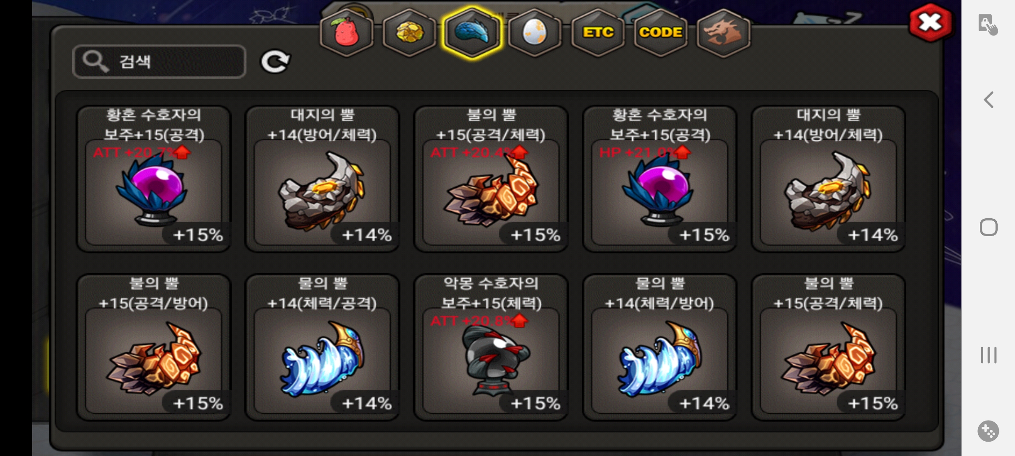Screen dimensions: 1015x456
Task: Tap the Android recent apps button
Action: tap(988, 355)
